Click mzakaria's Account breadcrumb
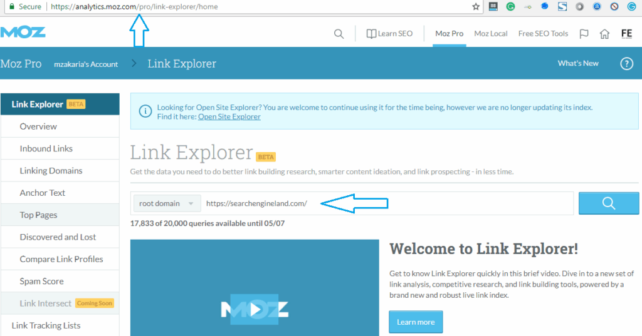This screenshot has width=642, height=336. (86, 64)
